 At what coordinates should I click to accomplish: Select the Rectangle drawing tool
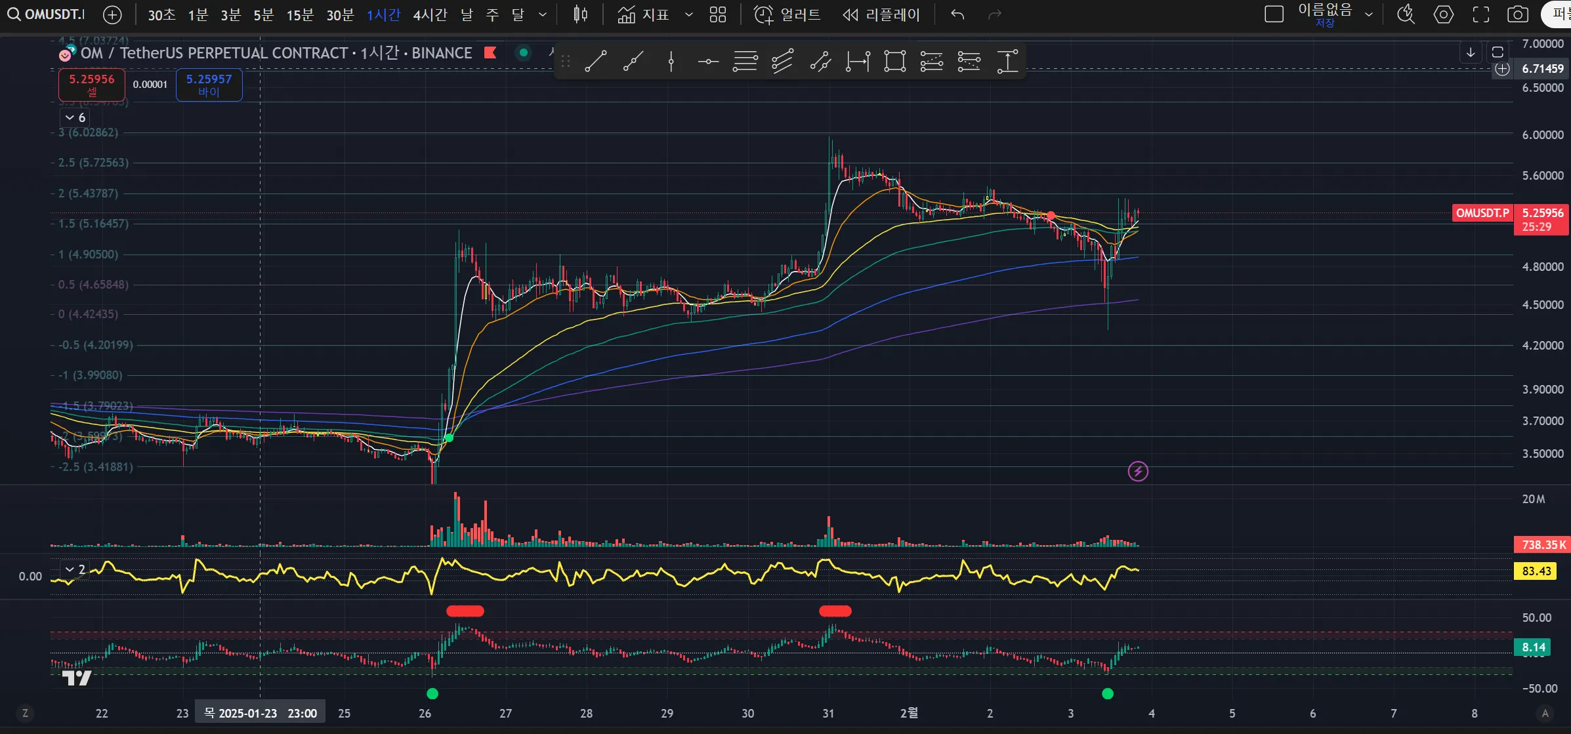pos(895,62)
